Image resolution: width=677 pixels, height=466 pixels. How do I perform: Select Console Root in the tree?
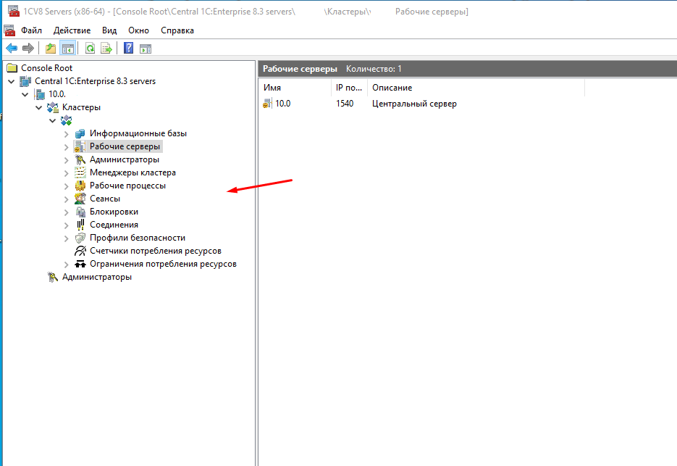coord(46,68)
